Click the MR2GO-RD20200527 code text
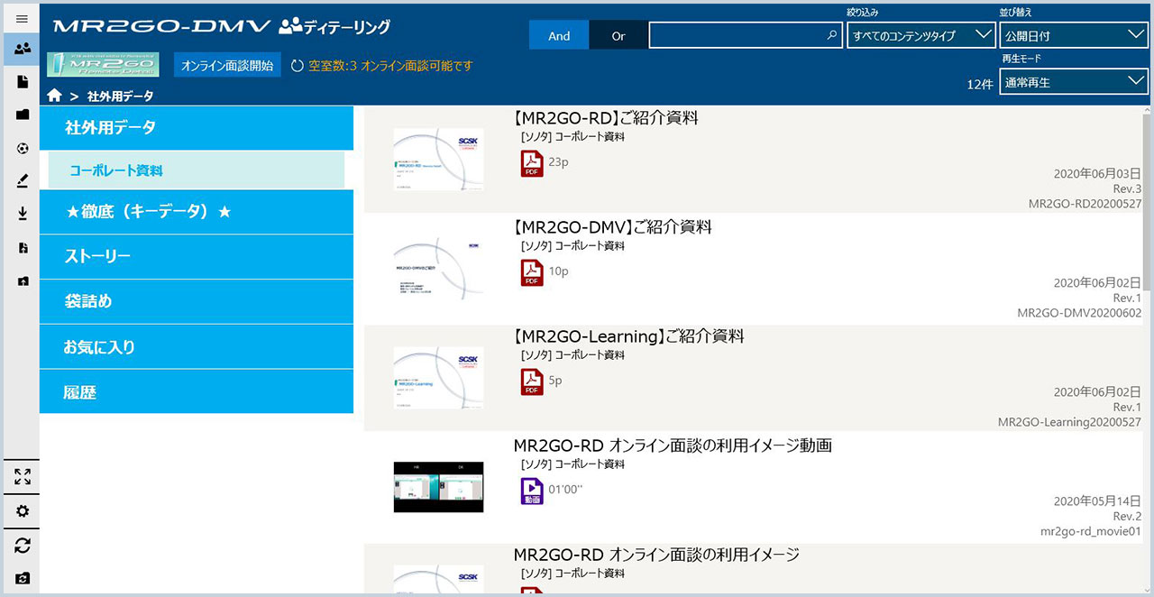Viewport: 1154px width, 597px height. (1085, 204)
